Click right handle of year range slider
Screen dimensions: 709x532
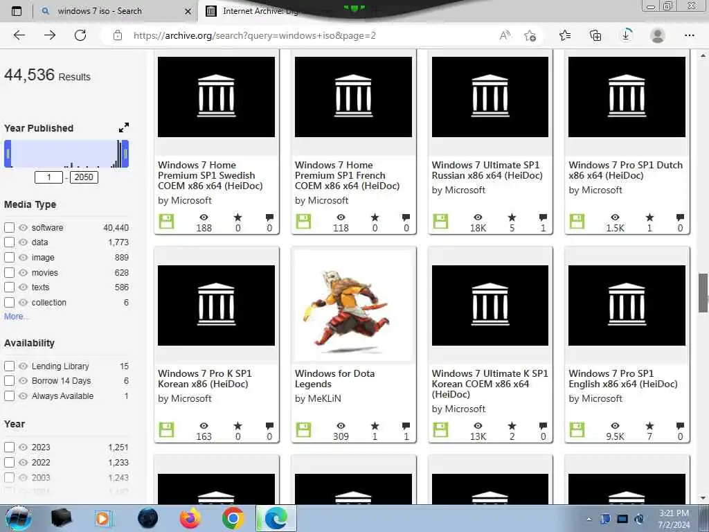(x=126, y=154)
